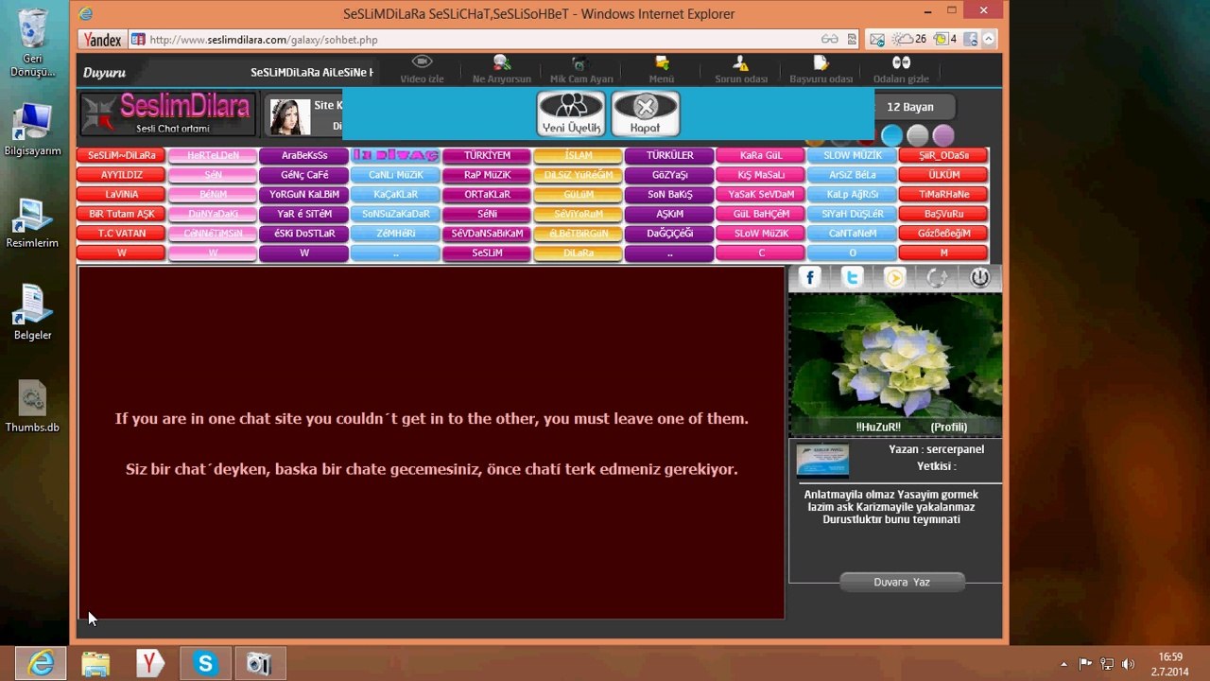Enter the GözBeBeğiM room
Screen dimensions: 1210x681
coord(943,233)
